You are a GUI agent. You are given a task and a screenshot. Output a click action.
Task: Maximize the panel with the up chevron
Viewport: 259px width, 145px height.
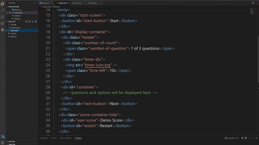253,138
